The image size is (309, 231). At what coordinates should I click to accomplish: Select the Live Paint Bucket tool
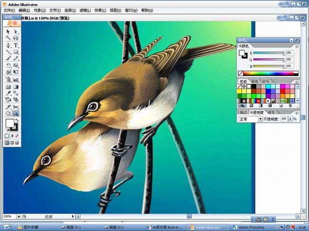tap(8, 100)
